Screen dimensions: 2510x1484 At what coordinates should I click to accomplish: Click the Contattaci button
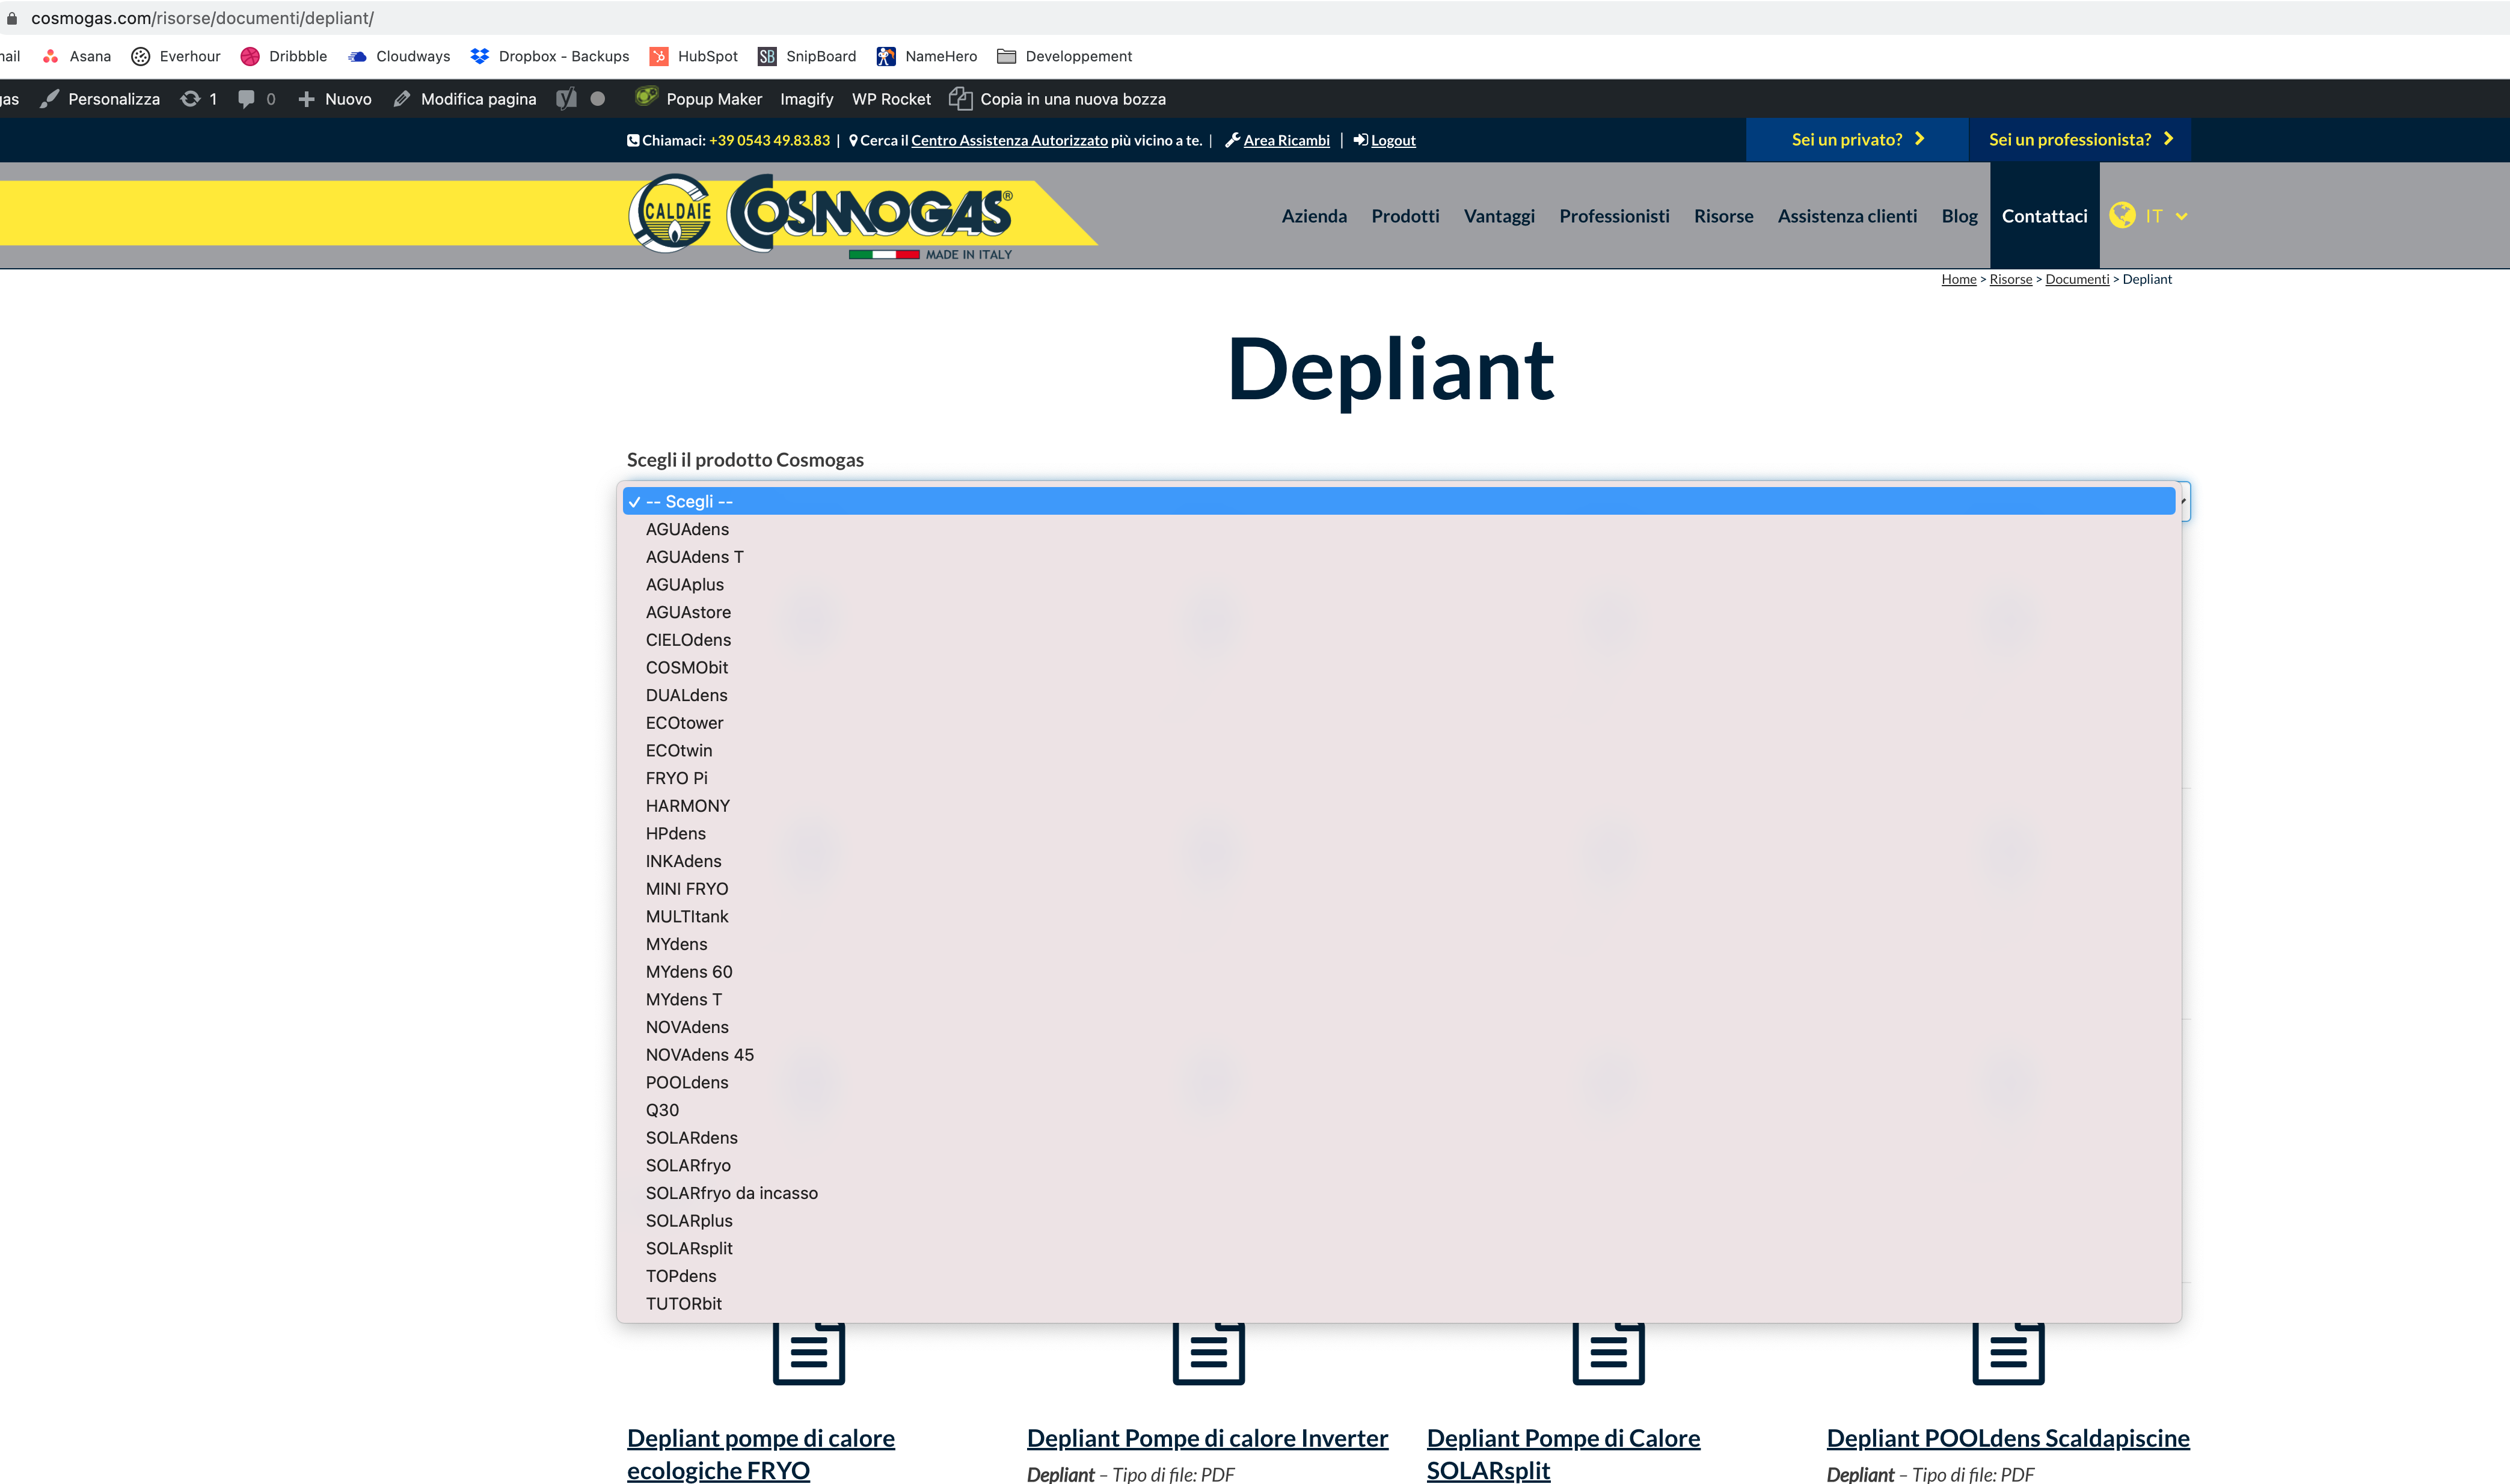coord(2044,216)
